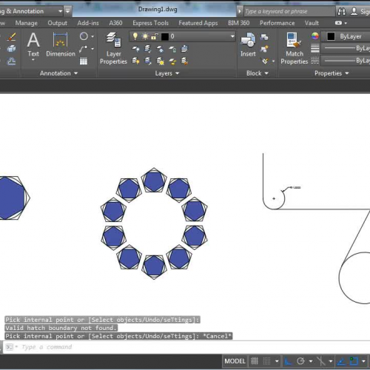
Task: Click the Sign In user icon
Action: [354, 11]
